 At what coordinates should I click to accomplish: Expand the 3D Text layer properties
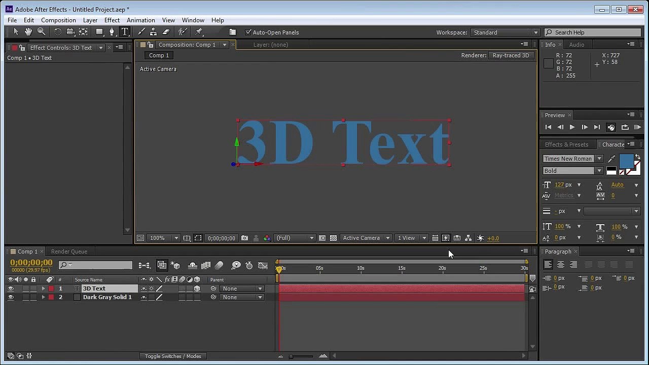click(43, 288)
